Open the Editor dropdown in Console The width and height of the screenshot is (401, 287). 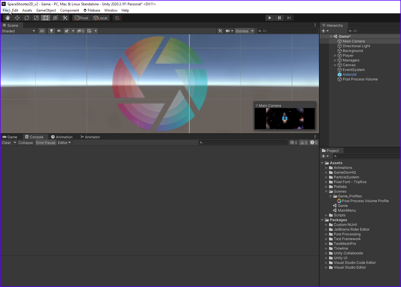64,143
